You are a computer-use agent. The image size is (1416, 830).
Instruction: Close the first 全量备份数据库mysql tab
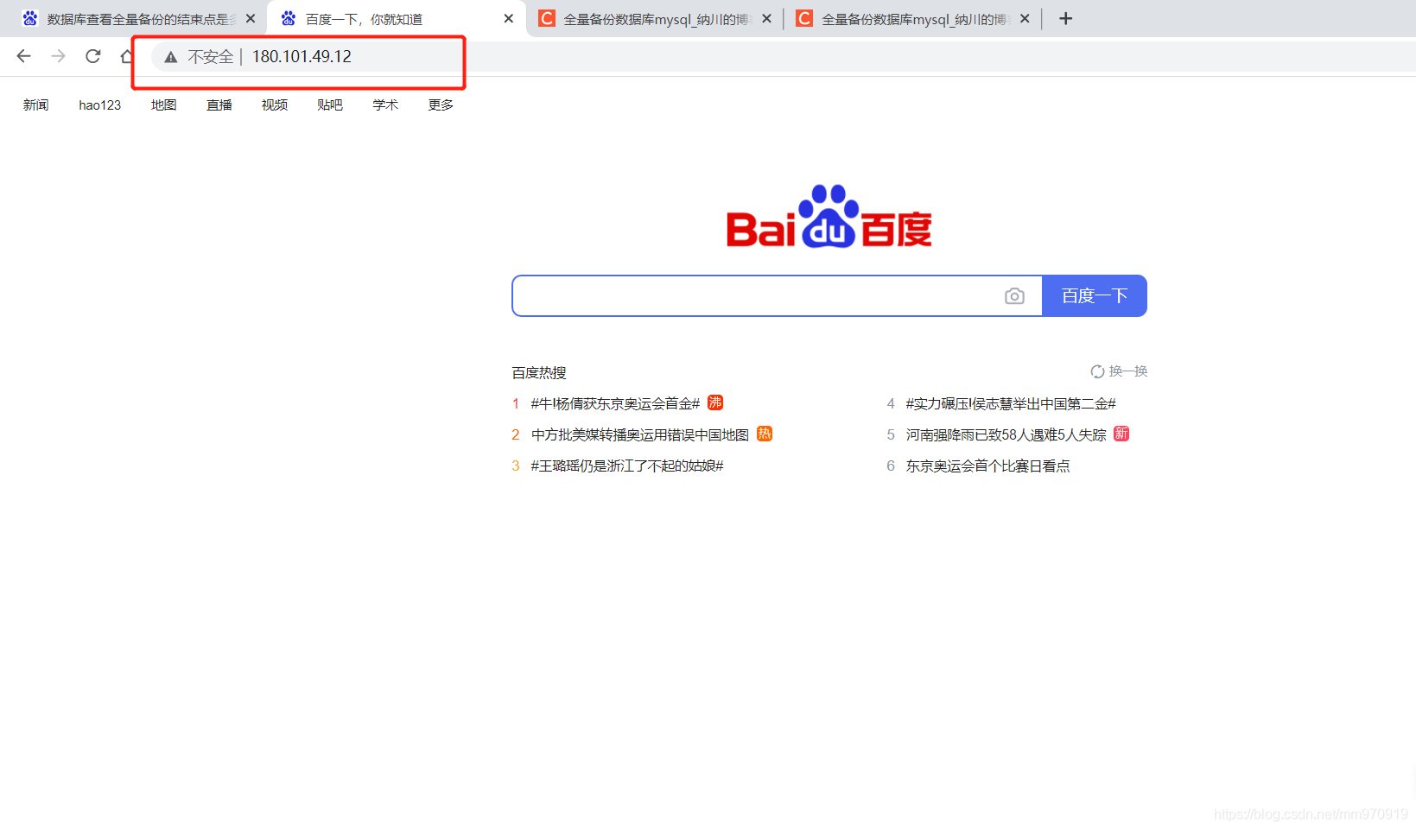(x=766, y=18)
